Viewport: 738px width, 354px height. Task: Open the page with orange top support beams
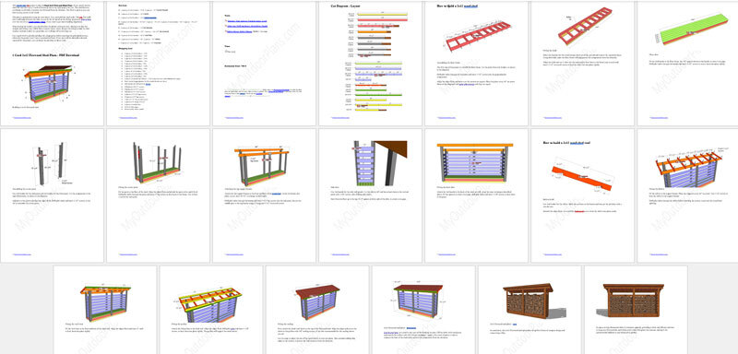(x=264, y=195)
